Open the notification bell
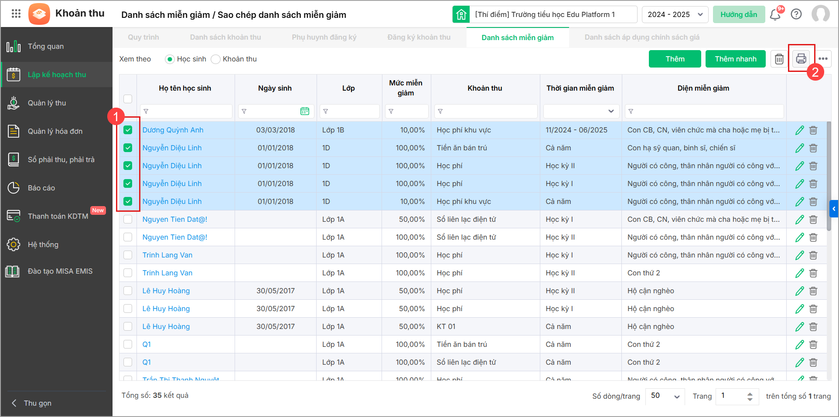This screenshot has height=417, width=839. tap(775, 14)
